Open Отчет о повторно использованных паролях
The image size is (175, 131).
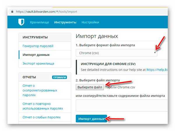click(43, 106)
